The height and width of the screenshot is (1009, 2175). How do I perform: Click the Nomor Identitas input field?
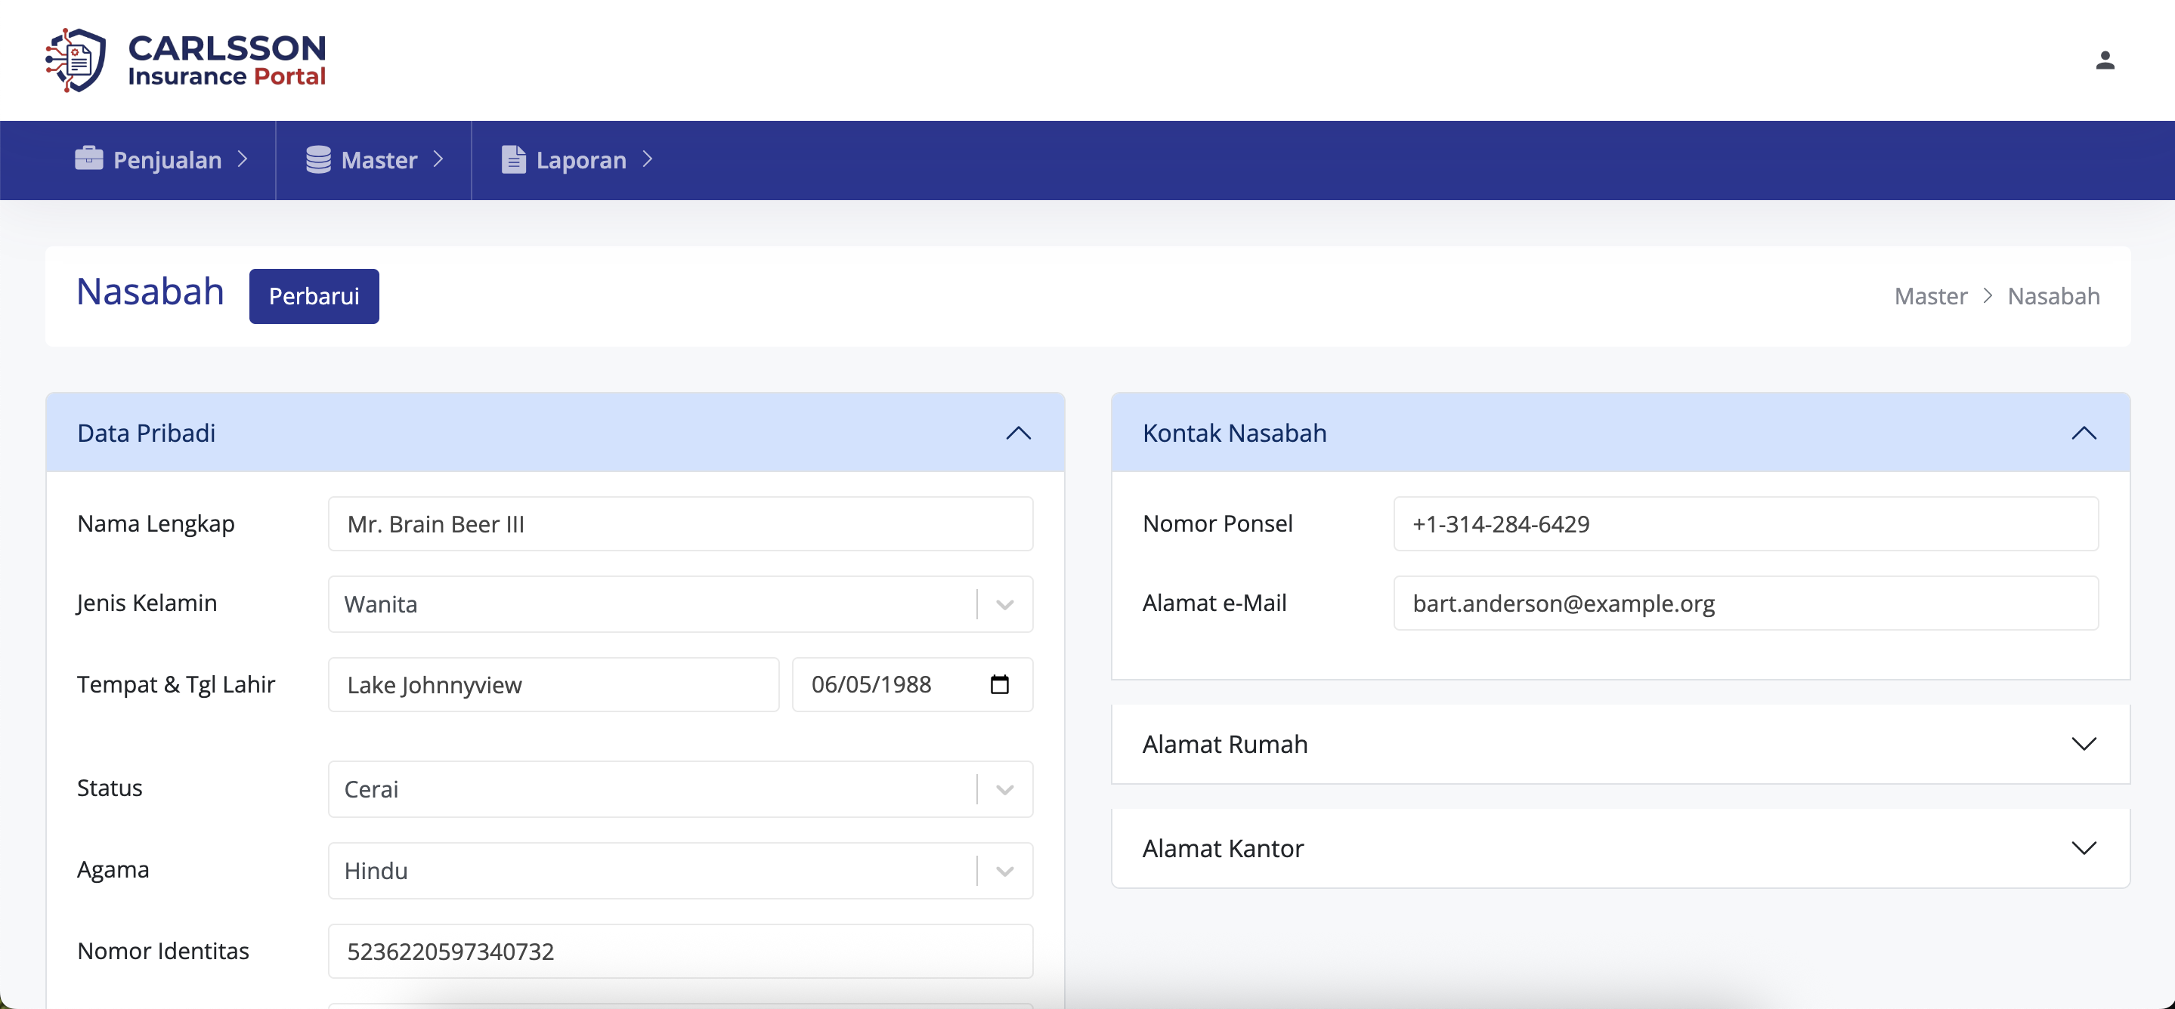pos(680,951)
